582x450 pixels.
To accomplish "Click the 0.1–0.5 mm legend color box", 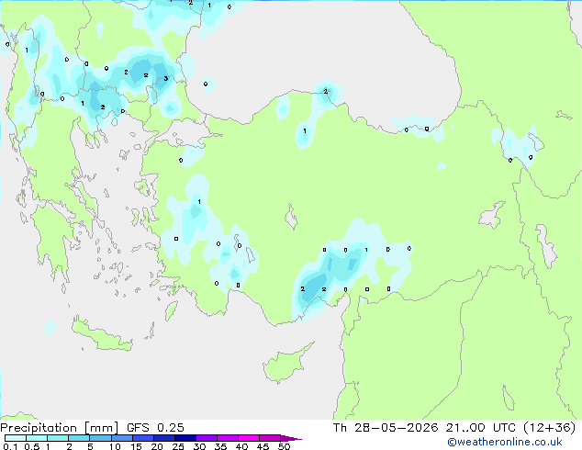I will pos(16,438).
